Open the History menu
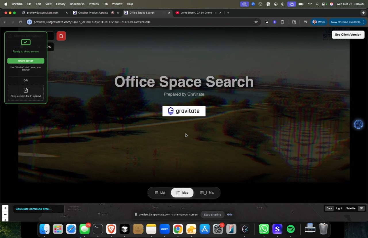Image resolution: width=368 pixels, height=238 pixels. (61, 4)
